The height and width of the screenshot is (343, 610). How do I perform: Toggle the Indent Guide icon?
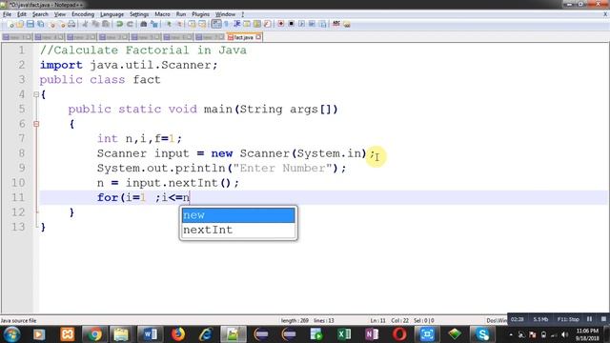click(x=237, y=24)
